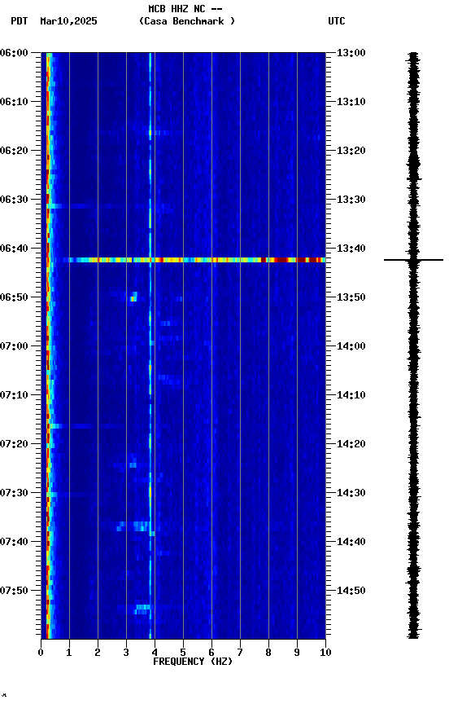Viewport: 449px width, 704px height.
Task: Click the '07:10' PDT time label
Action: (x=14, y=395)
